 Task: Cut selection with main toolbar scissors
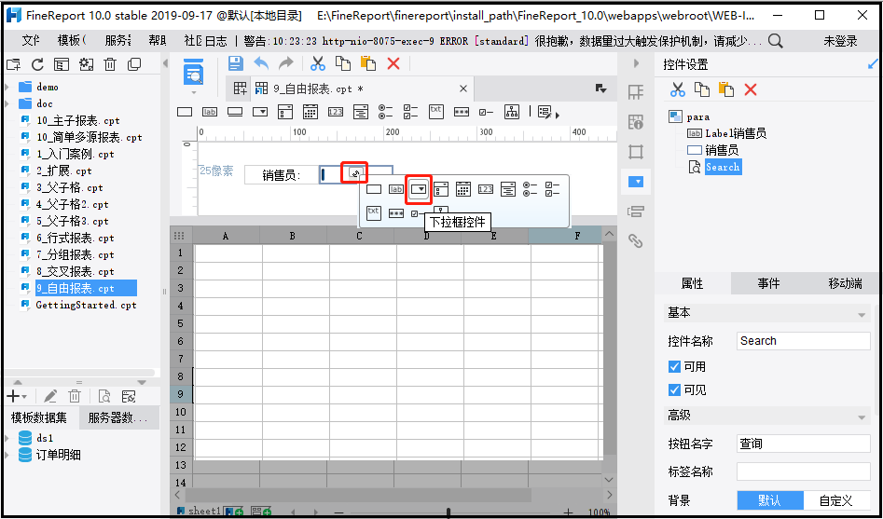318,63
